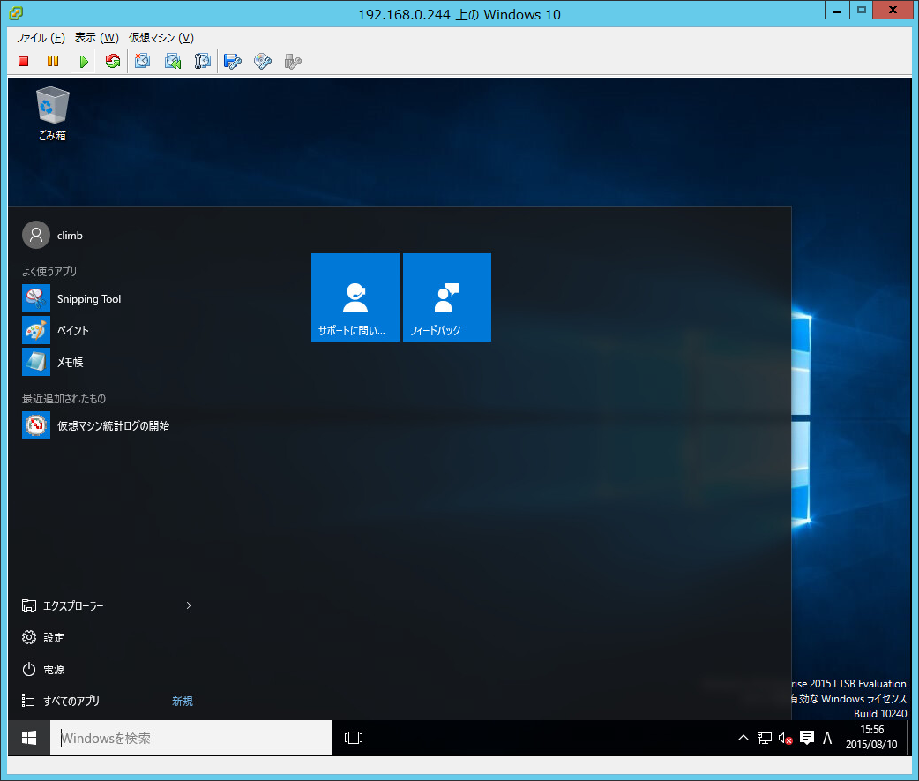Open the Action Center notification icon
The image size is (919, 781).
(x=807, y=738)
